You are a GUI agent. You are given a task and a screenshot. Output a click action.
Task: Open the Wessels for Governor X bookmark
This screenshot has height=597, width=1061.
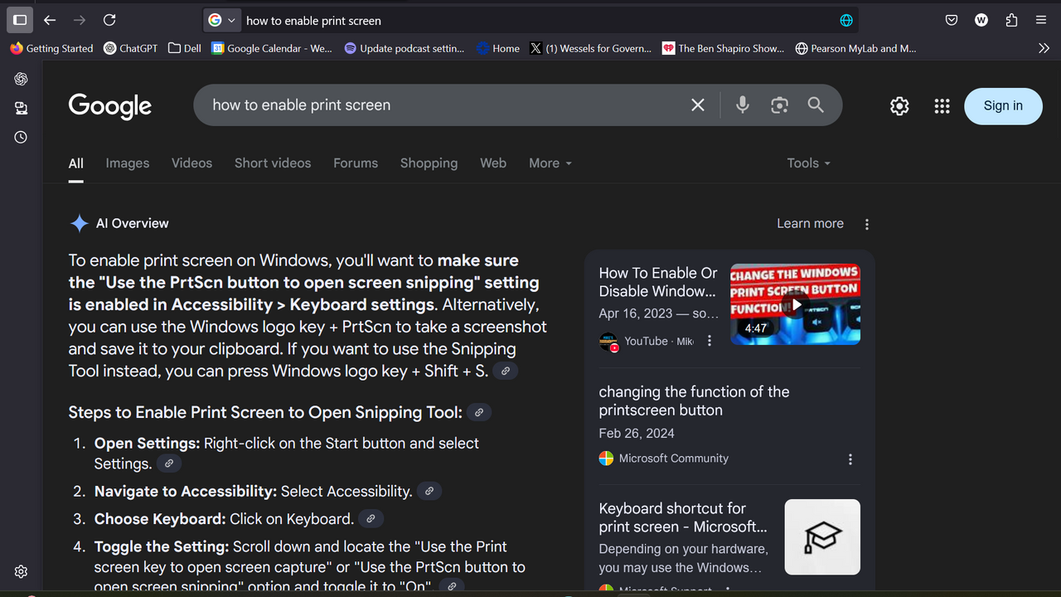point(591,48)
